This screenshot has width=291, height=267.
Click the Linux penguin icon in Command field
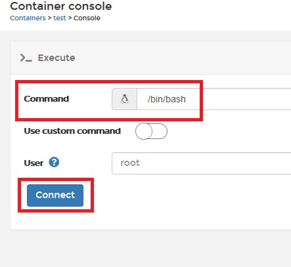pos(124,99)
